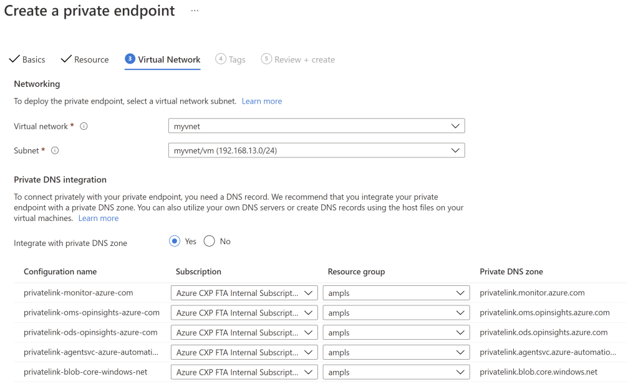This screenshot has width=638, height=389.
Task: Open Learn more link under Networking
Action: click(262, 101)
